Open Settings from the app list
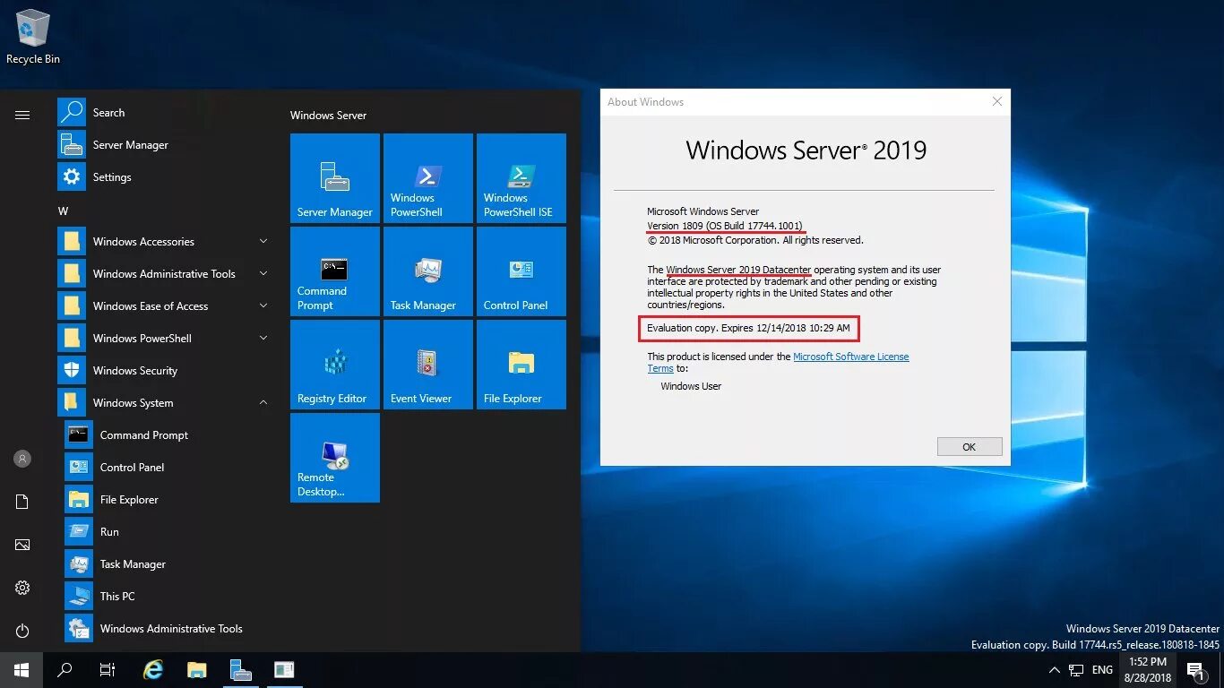1224x688 pixels. (x=166, y=177)
